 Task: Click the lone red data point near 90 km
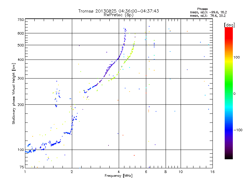click(134, 155)
